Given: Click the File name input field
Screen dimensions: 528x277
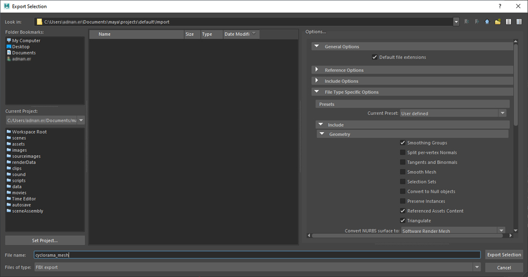Looking at the screenshot, I should click(257, 255).
